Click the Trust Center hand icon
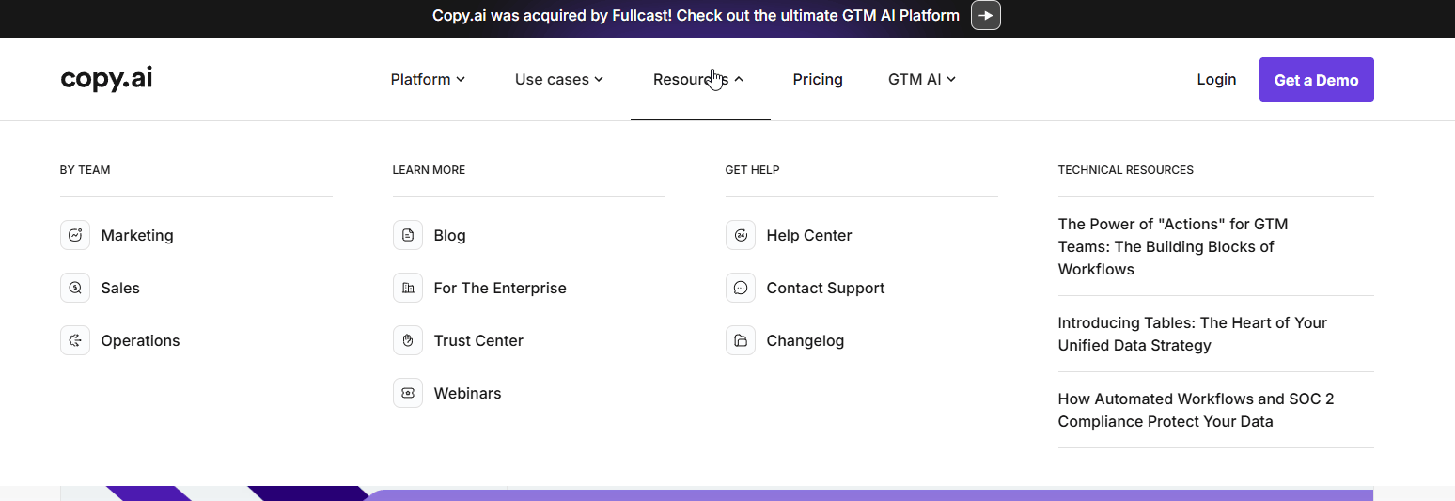The width and height of the screenshot is (1455, 501). click(x=408, y=340)
